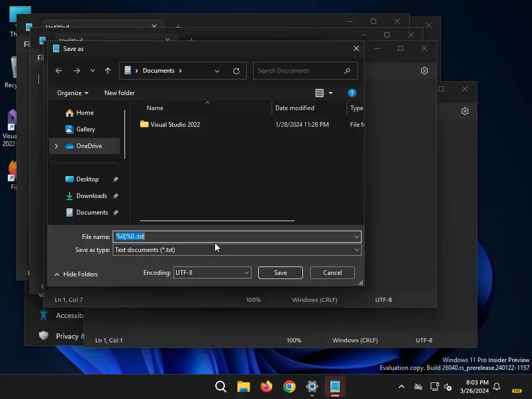Click the network display tray icon
The width and height of the screenshot is (532, 399).
pos(434,387)
